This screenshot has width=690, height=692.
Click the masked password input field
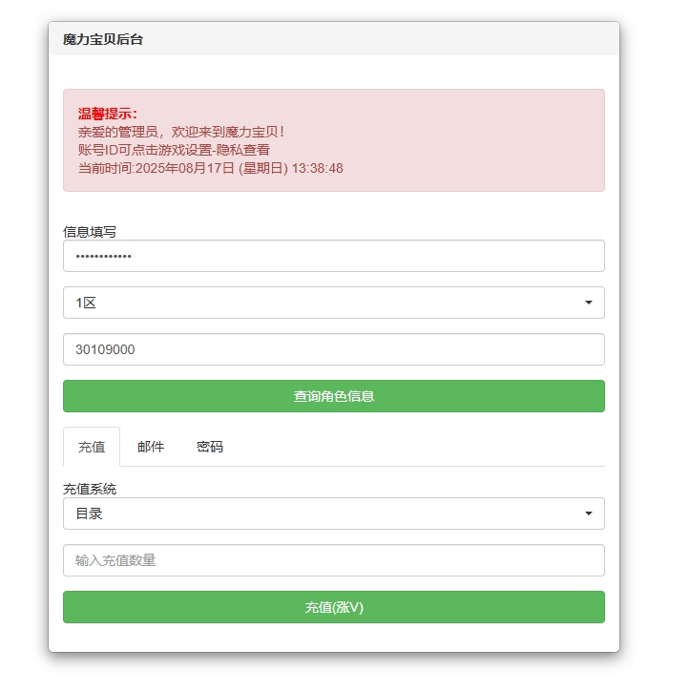(333, 256)
